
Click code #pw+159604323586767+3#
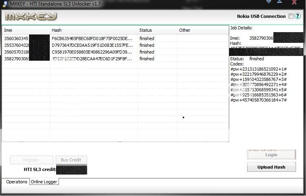click(x=259, y=79)
